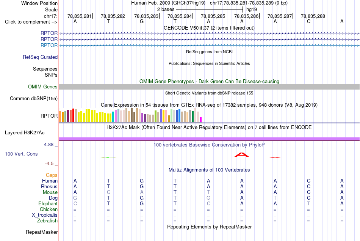Click the G in the Elephant alignment row
Viewport: 360px width, 241px height.
142,203
